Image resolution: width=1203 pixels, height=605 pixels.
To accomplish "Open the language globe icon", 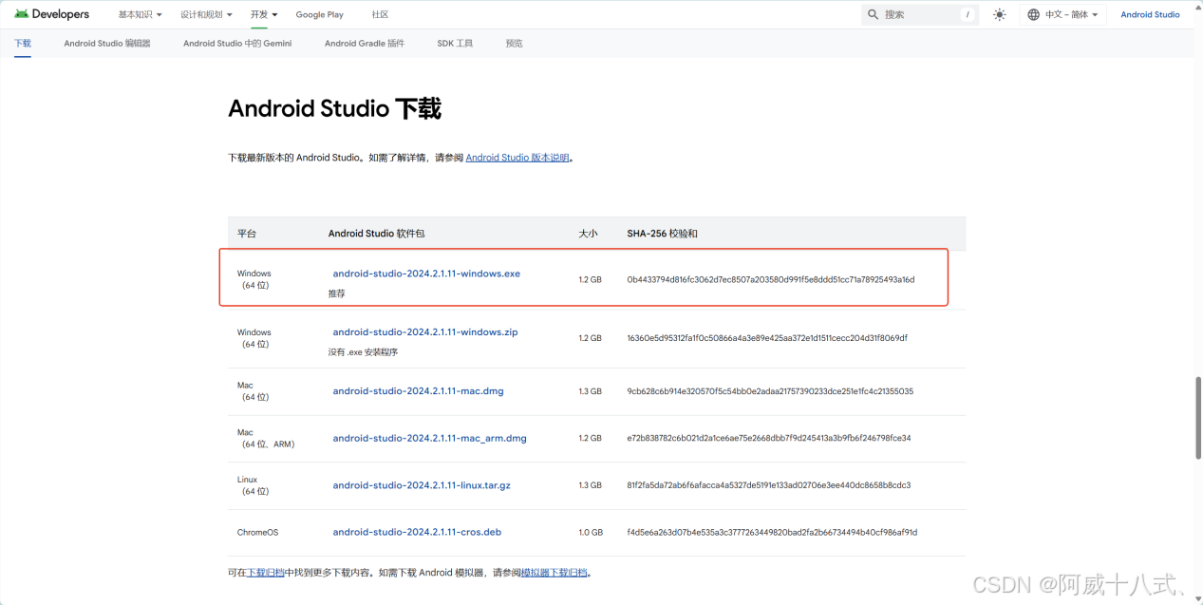I will coord(1031,14).
